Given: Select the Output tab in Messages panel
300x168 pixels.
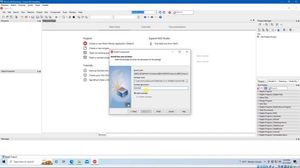Looking at the screenshot, I should click(14, 157).
